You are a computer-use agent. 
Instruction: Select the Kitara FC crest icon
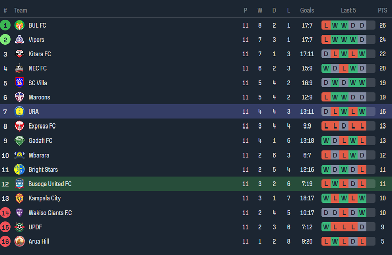pos(20,54)
